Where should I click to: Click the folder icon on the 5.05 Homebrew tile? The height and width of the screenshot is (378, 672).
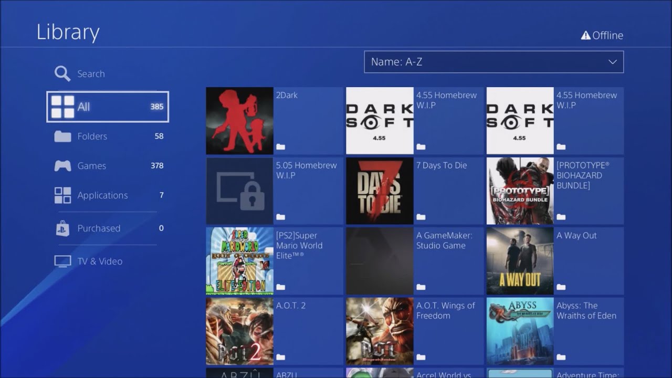pyautogui.click(x=280, y=217)
